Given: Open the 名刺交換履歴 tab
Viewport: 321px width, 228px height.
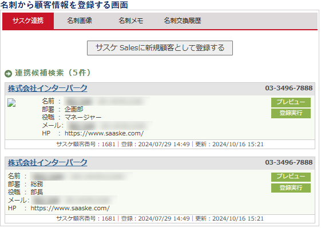Looking at the screenshot, I should [x=182, y=21].
